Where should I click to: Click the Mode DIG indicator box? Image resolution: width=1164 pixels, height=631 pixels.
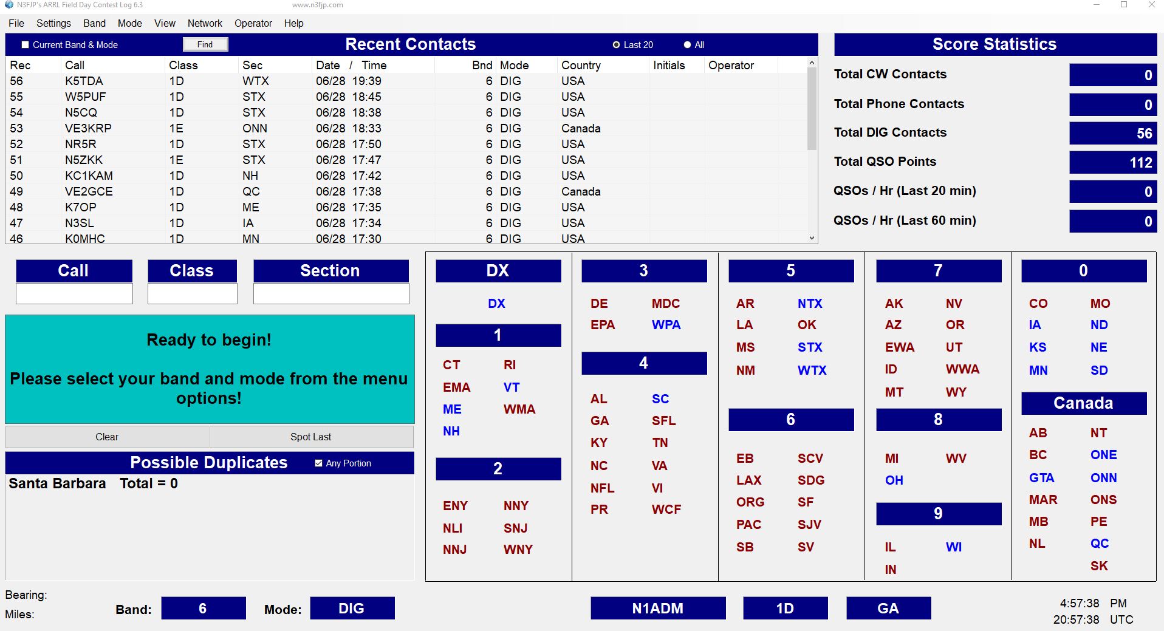pos(352,609)
